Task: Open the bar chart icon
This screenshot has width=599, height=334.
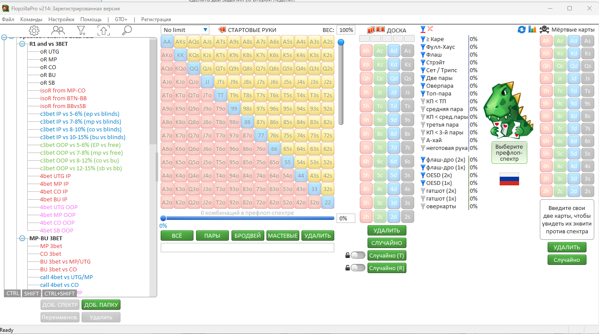Action: point(532,29)
